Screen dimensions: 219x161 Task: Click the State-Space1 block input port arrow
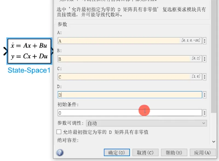[5, 51]
